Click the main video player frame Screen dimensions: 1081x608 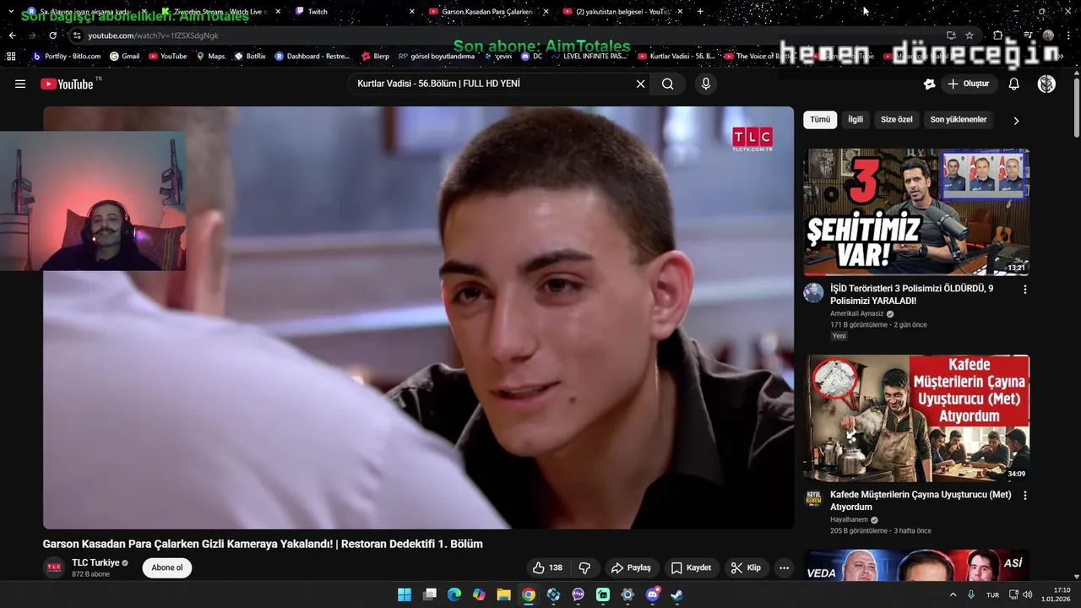coord(418,318)
